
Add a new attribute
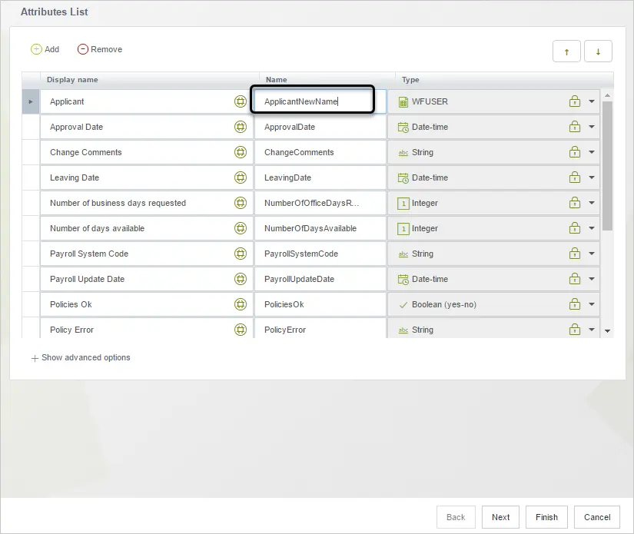[x=45, y=49]
